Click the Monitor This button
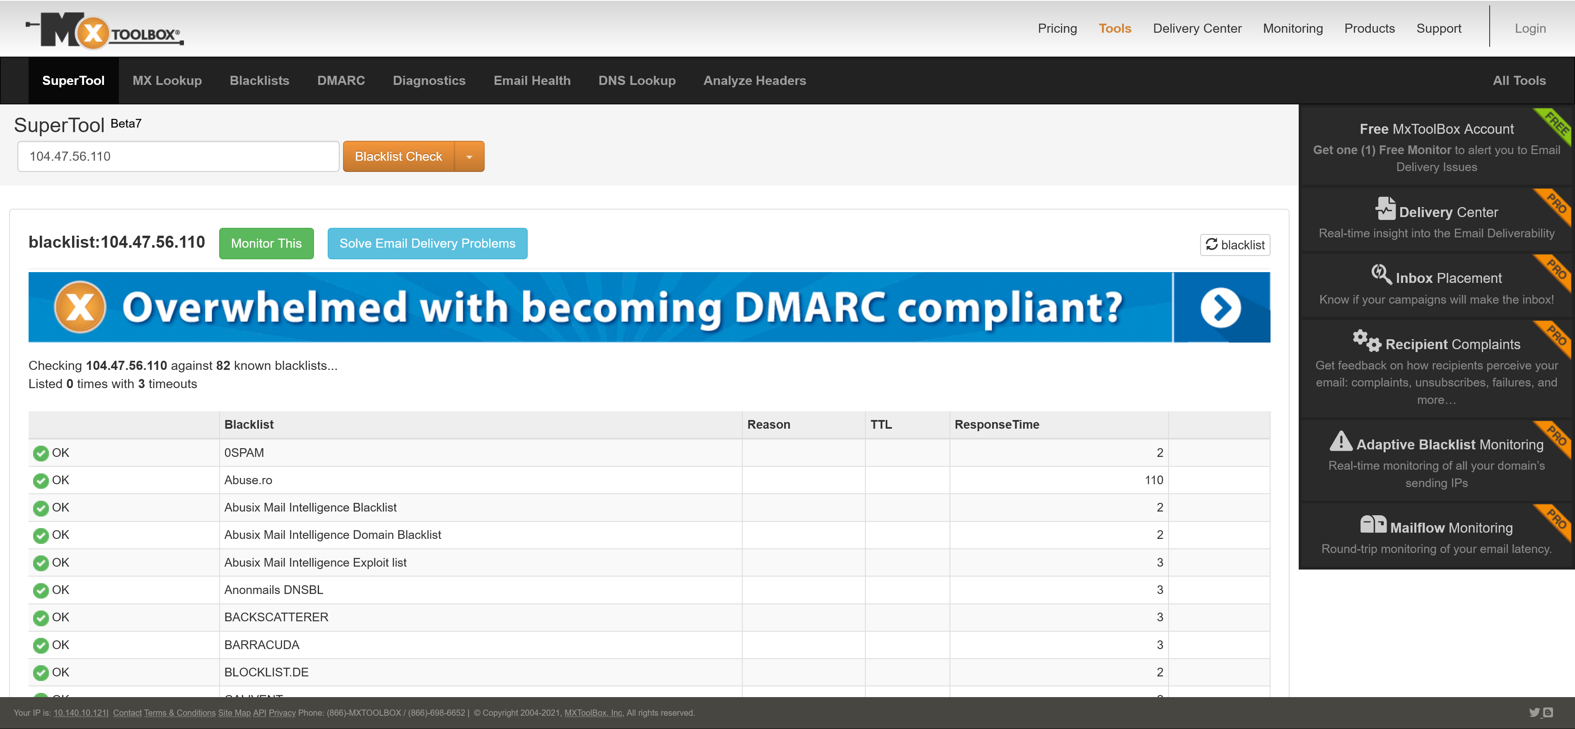Viewport: 1575px width, 729px height. (x=266, y=244)
